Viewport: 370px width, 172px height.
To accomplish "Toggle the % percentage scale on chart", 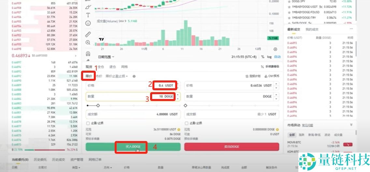I will (263, 57).
